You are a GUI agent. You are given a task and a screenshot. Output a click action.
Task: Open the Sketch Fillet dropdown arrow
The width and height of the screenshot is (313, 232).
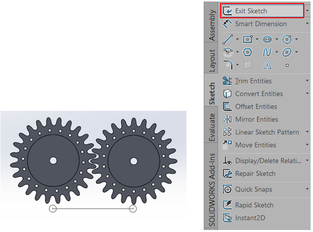(x=237, y=65)
